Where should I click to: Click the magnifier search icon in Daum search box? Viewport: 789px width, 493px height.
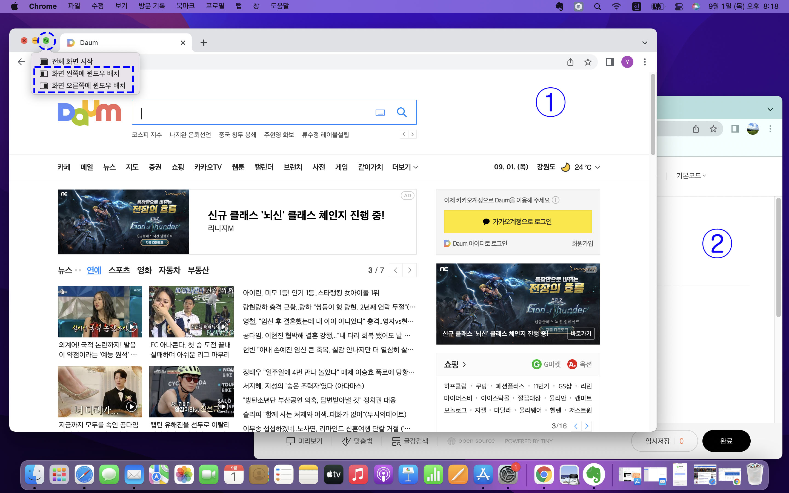click(x=402, y=113)
